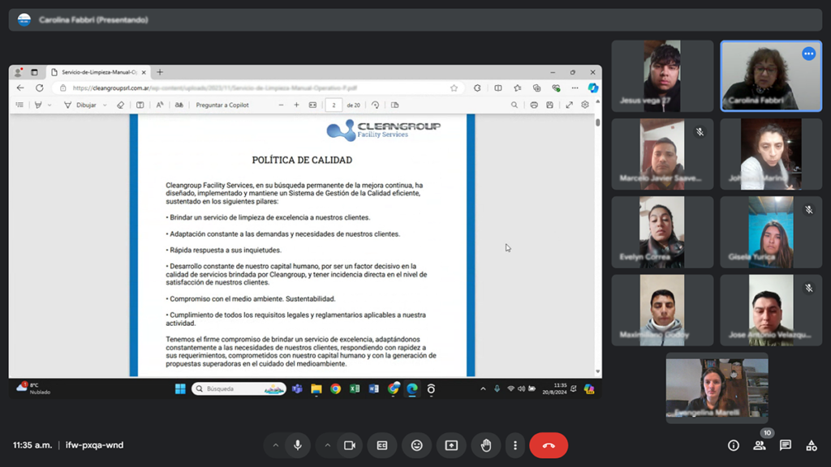
Task: Select Jesus vega's video tile
Action: pos(662,75)
